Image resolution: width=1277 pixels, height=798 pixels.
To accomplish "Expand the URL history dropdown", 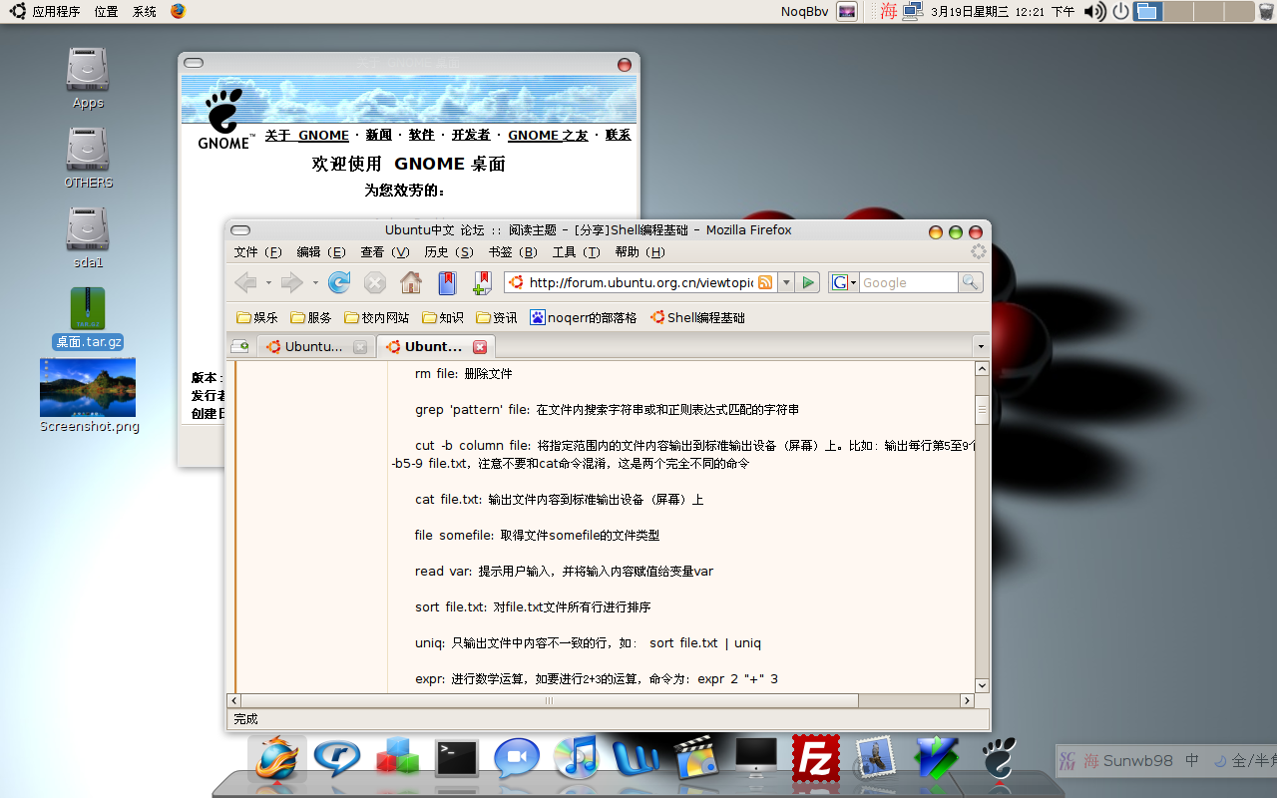I will (786, 283).
